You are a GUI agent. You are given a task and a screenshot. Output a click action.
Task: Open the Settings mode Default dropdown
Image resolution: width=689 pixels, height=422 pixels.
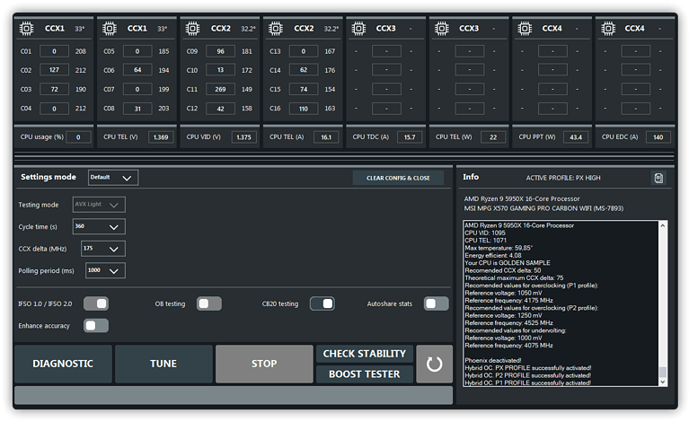tap(113, 178)
